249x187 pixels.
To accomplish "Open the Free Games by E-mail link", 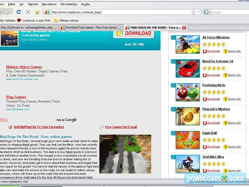I will (121, 127).
